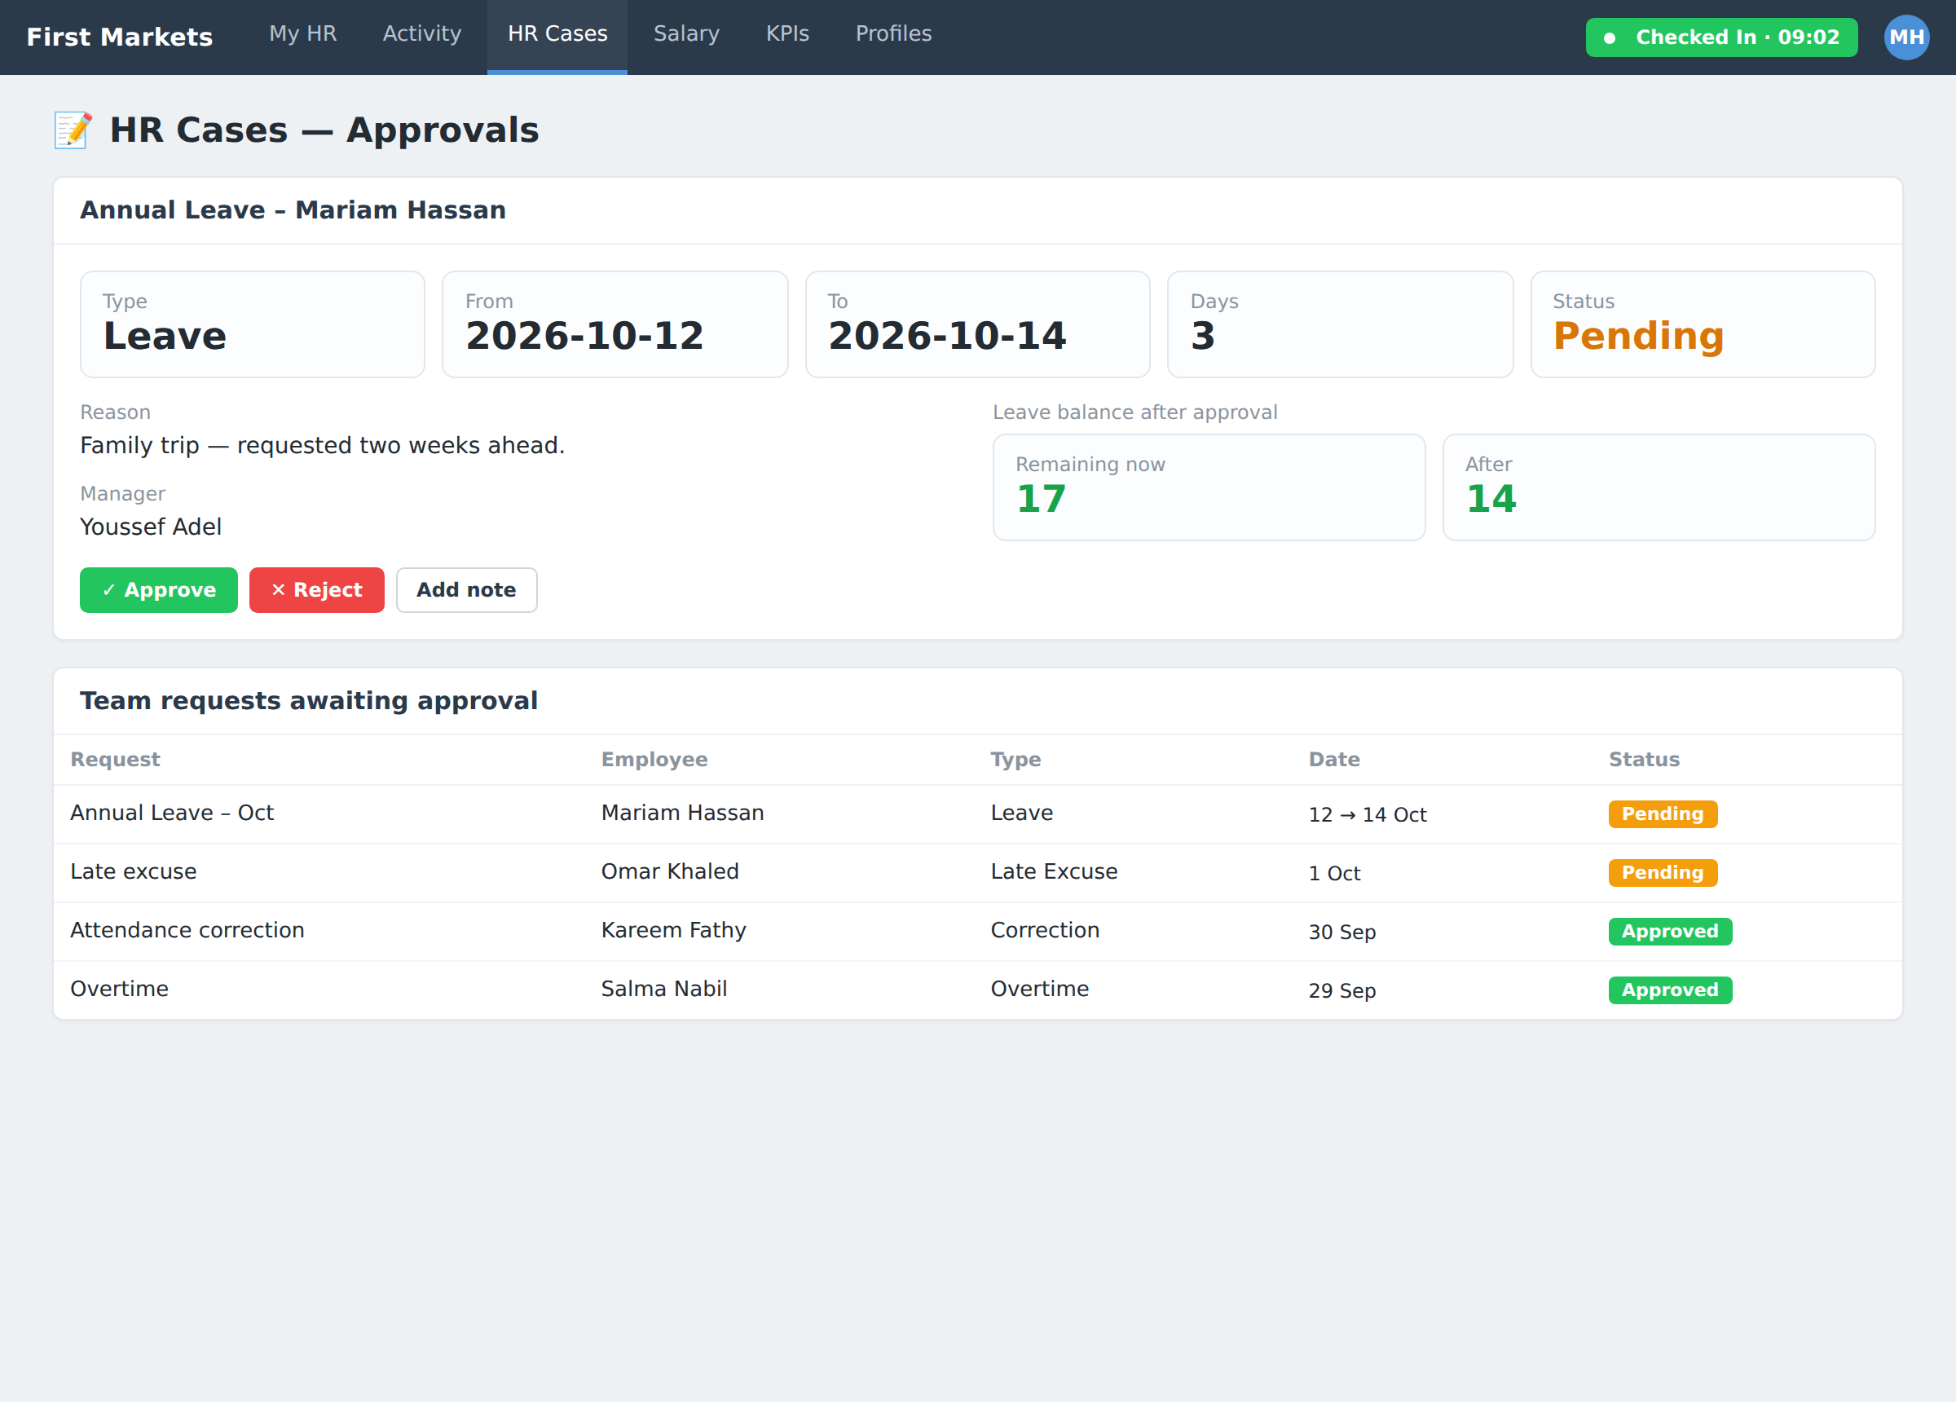Screen dimensions: 1956x1402
Task: Select the Annual Leave – Oct request row
Action: [x=978, y=813]
